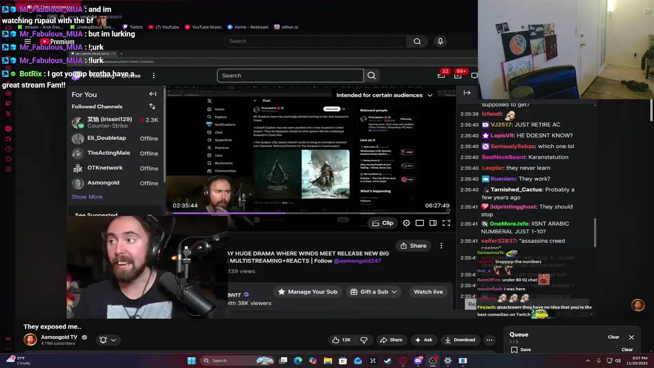Screen dimensions: 654x368
Task: Open Discord from the taskbar
Action: tap(418, 361)
